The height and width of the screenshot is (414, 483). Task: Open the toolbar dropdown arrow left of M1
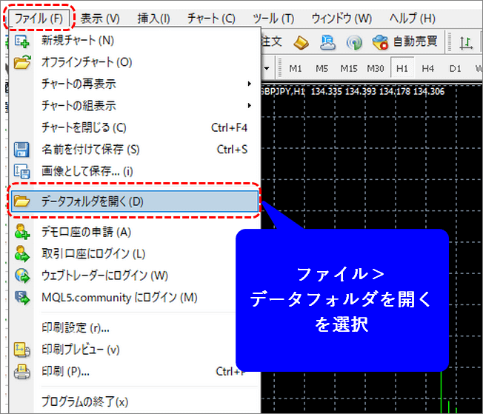click(x=267, y=68)
